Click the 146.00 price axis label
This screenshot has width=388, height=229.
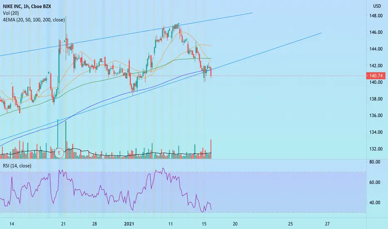pyautogui.click(x=376, y=32)
